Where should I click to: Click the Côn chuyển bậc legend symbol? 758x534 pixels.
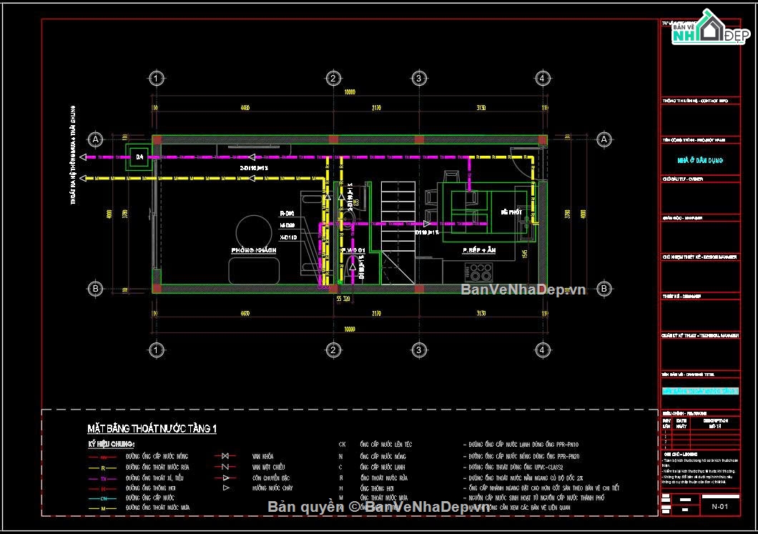coord(225,477)
